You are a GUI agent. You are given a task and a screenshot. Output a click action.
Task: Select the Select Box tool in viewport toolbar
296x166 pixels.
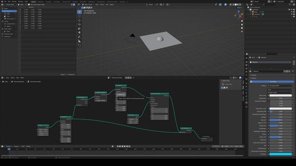tap(80, 12)
